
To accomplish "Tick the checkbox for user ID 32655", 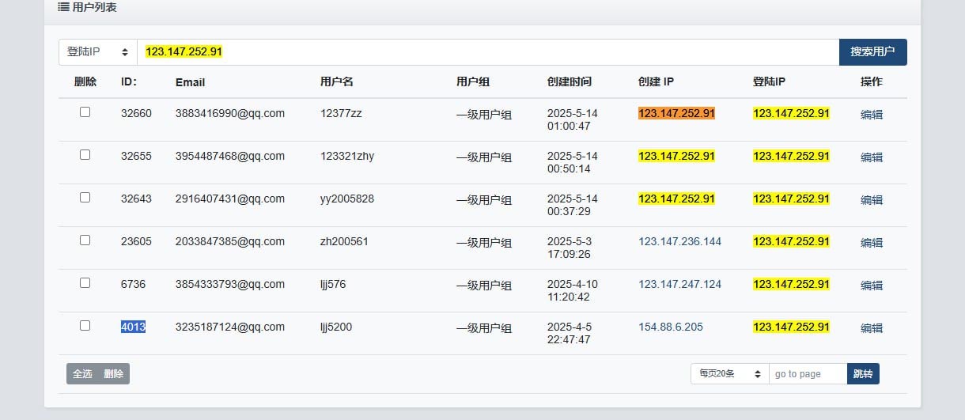I will coord(85,155).
